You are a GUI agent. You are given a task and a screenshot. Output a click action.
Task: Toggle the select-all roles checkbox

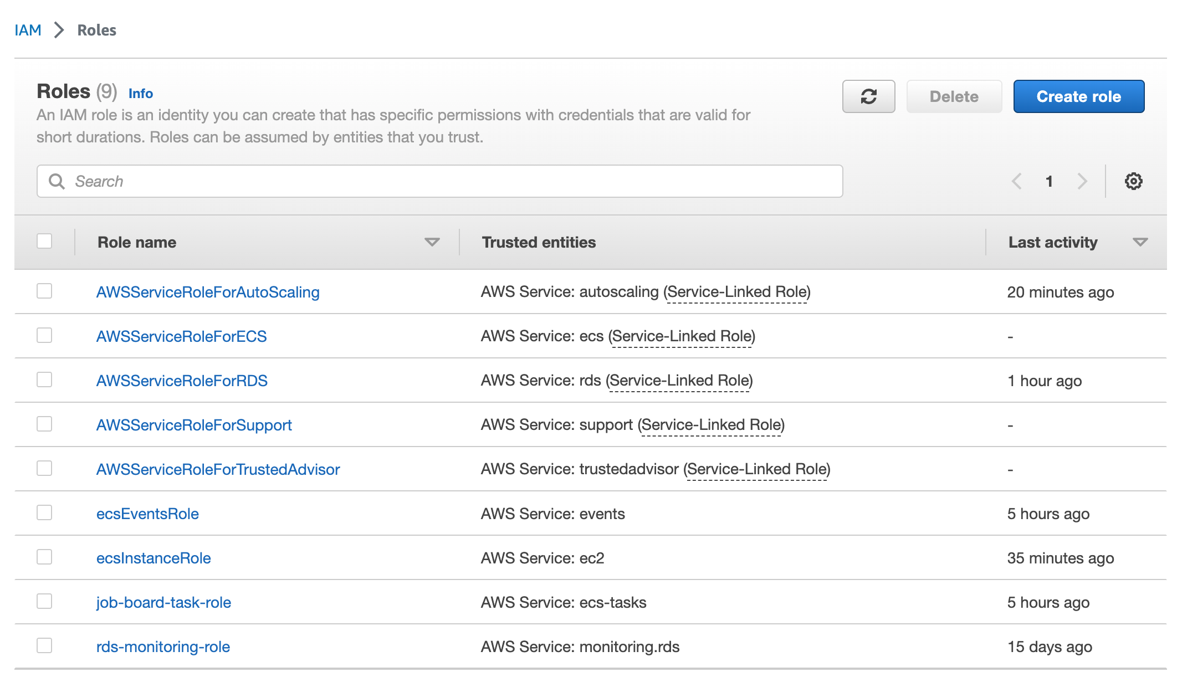point(44,242)
